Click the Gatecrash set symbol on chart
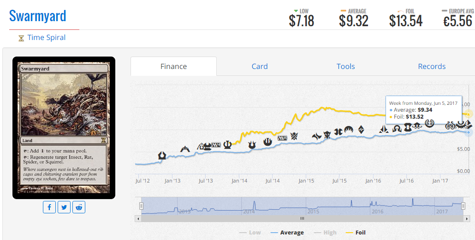Screen dimensions: 475x240 [185, 149]
